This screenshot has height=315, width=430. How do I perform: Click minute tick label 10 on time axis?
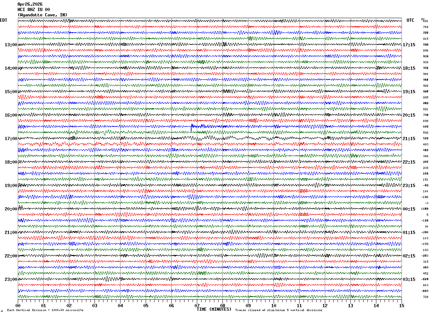click(274, 305)
